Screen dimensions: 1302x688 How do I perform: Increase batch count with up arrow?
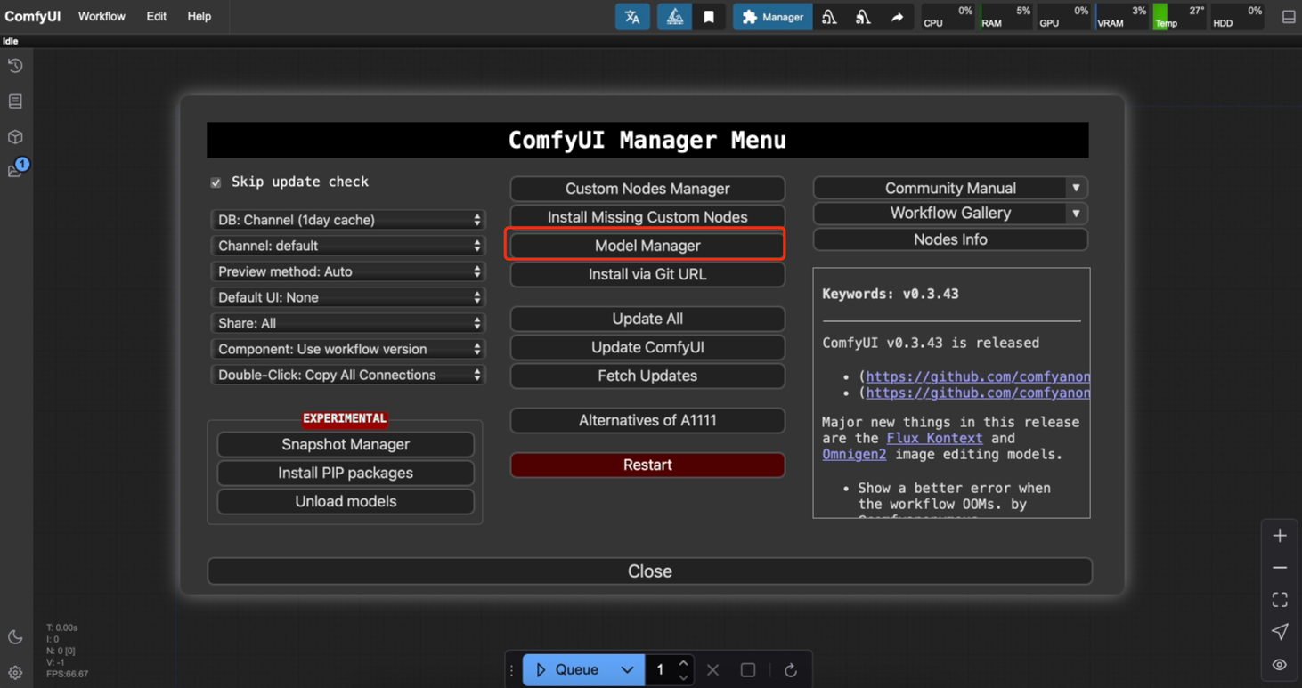(683, 663)
